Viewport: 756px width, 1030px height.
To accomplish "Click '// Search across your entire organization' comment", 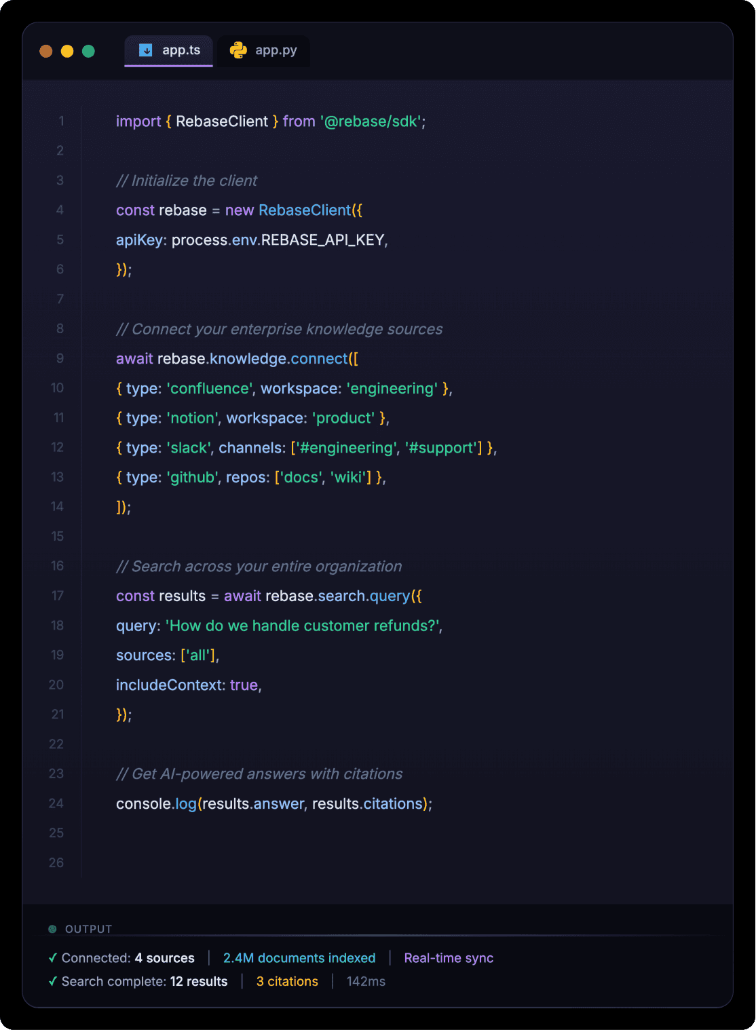I will [259, 567].
